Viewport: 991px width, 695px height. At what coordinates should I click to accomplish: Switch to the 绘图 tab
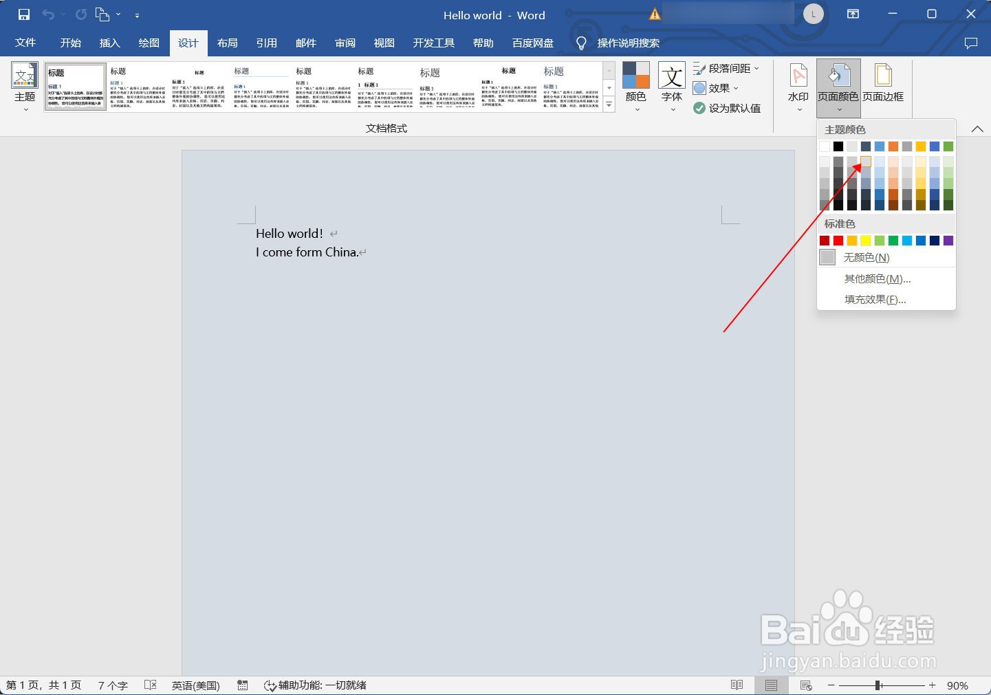pyautogui.click(x=149, y=43)
